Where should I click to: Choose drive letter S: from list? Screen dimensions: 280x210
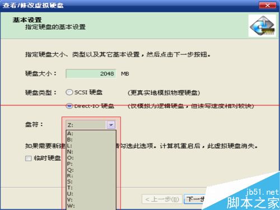pyautogui.click(x=91, y=181)
